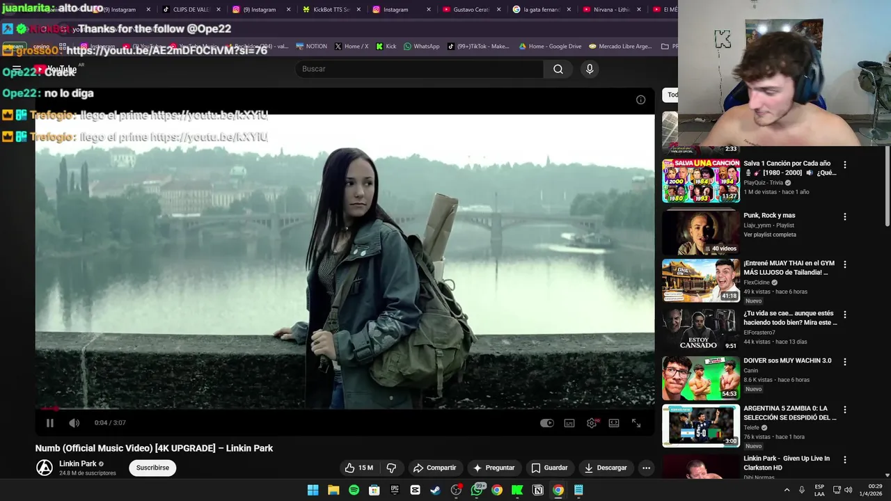The image size is (891, 501).
Task: Click the video progress bar
Action: coord(345,408)
